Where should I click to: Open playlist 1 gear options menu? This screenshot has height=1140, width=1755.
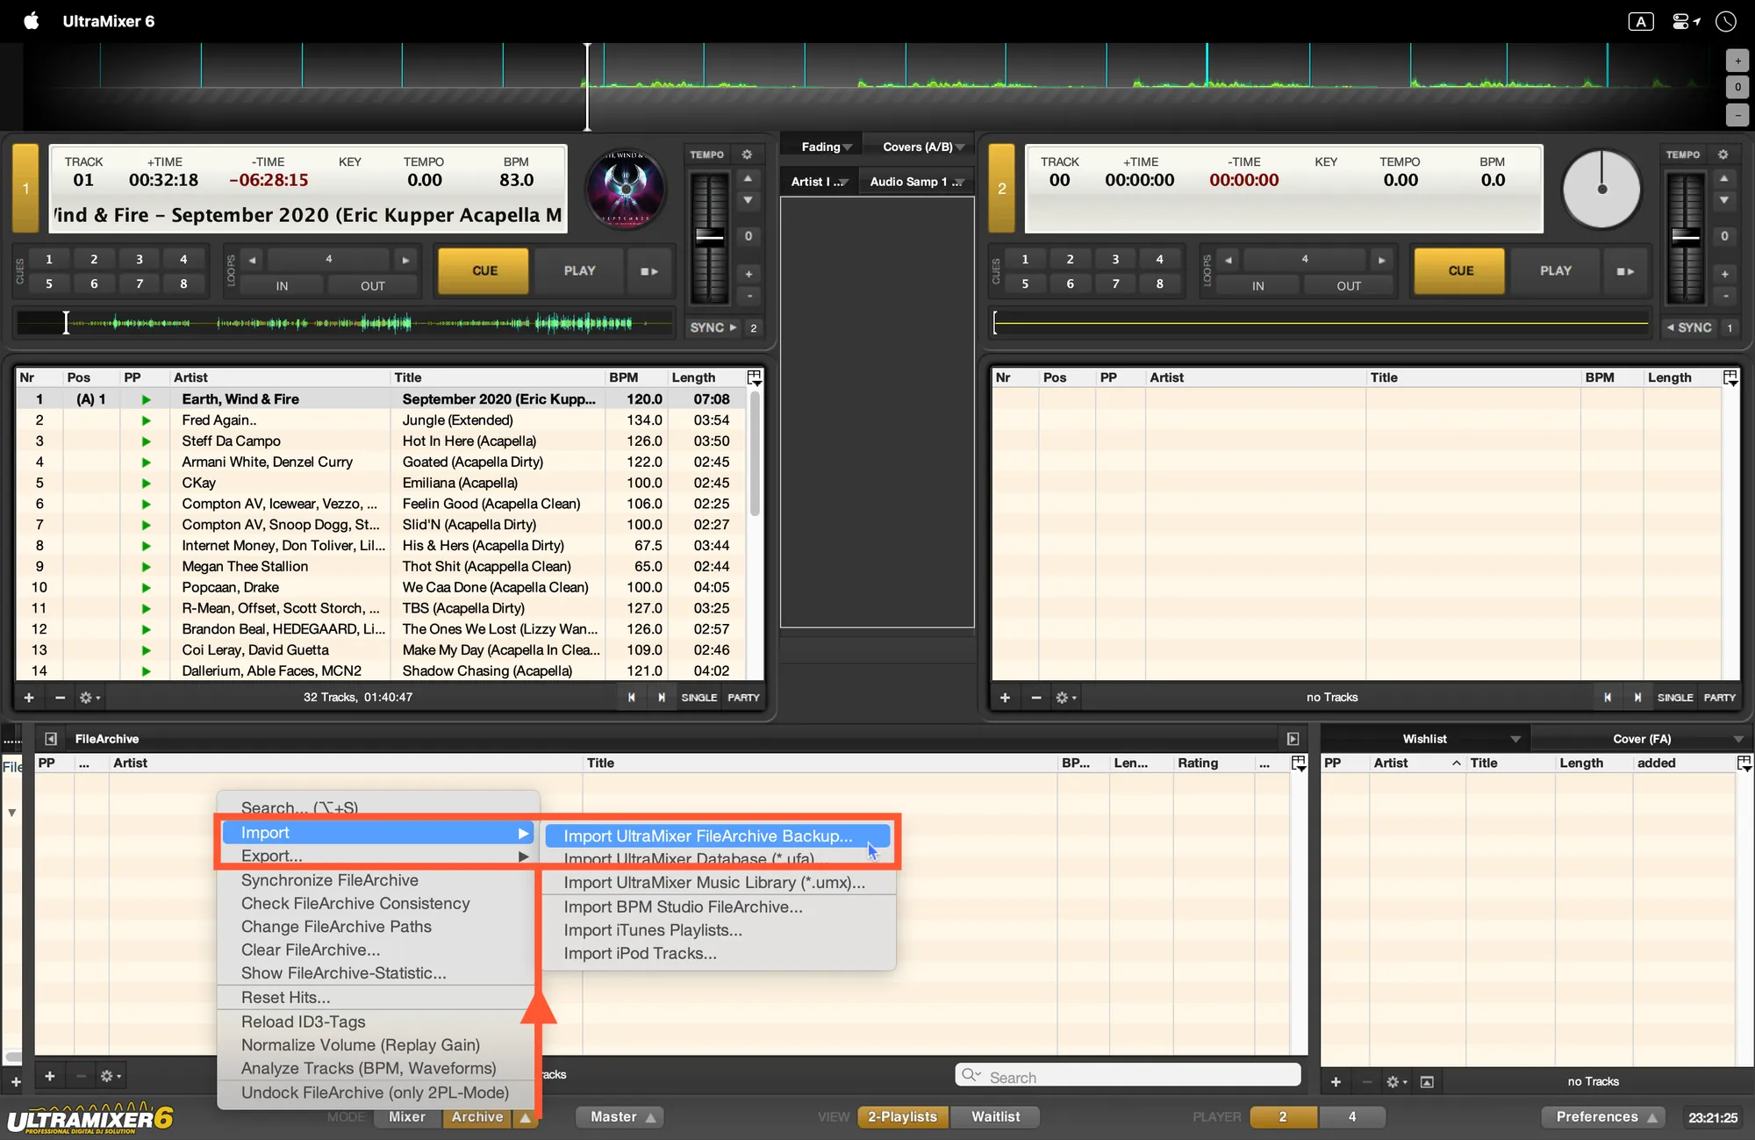pyautogui.click(x=89, y=698)
